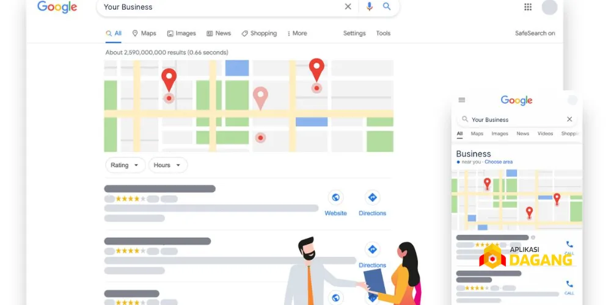The height and width of the screenshot is (305, 611).
Task: Switch to Maps tab on mobile view
Action: 477,134
